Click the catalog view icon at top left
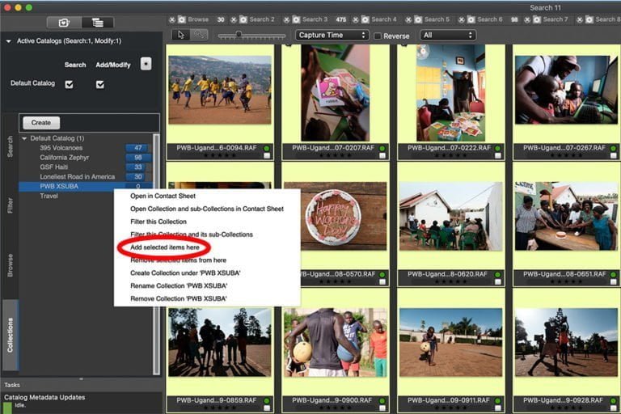Image resolution: width=621 pixels, height=414 pixels. (x=64, y=23)
